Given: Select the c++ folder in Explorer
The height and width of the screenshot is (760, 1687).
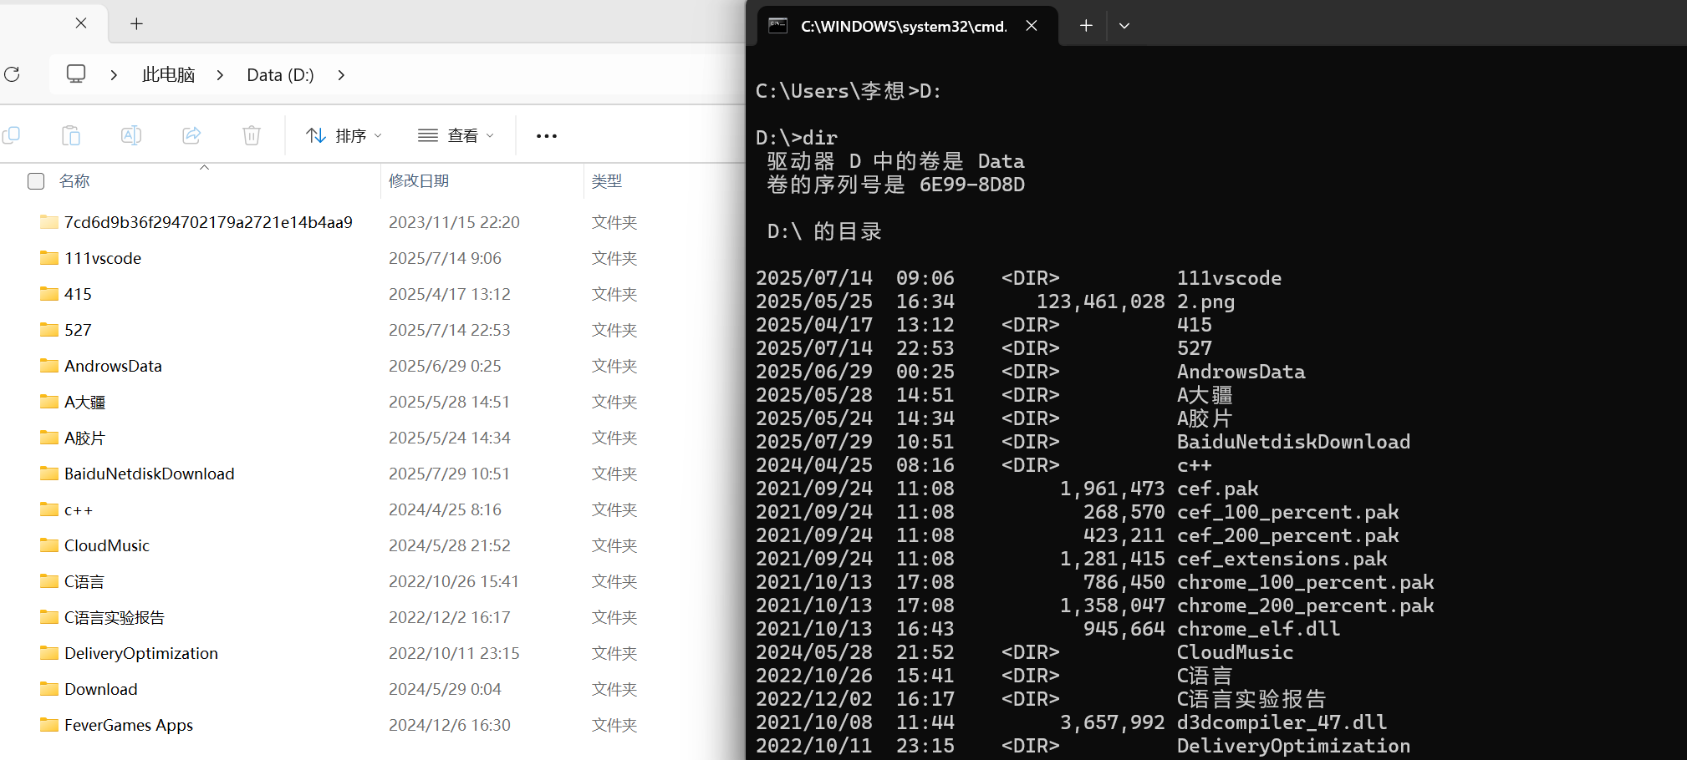Looking at the screenshot, I should tap(79, 509).
